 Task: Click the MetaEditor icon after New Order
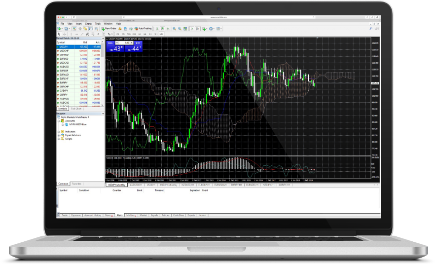click(120, 29)
